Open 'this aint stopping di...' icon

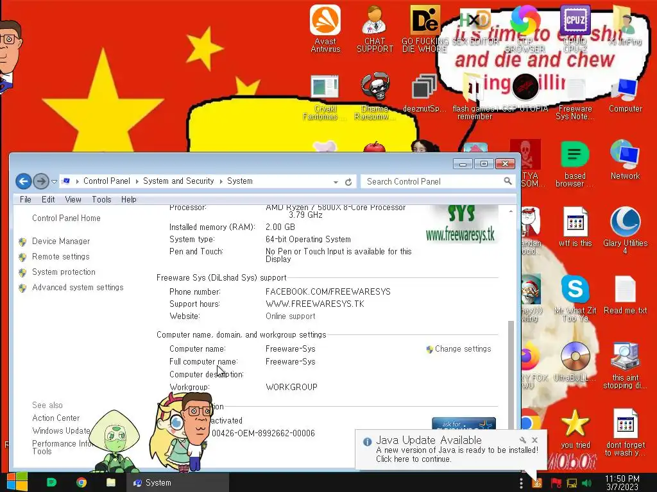click(625, 366)
